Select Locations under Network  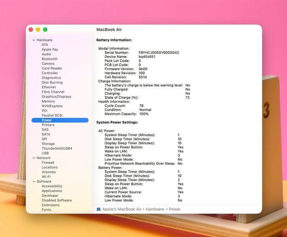coord(50,167)
